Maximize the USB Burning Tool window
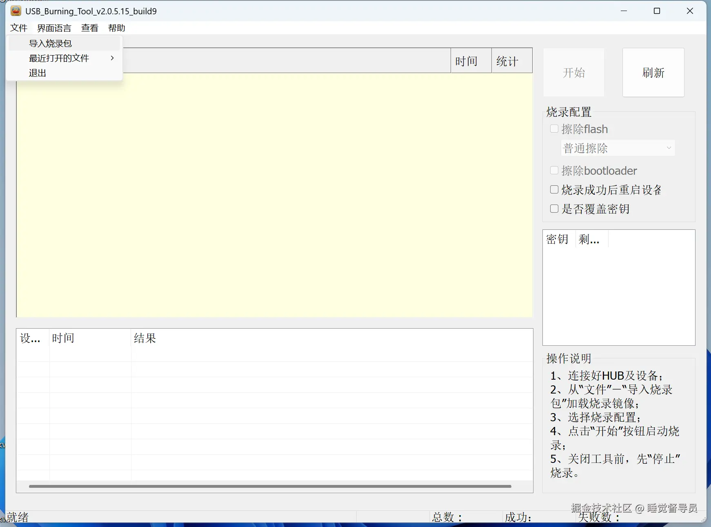The height and width of the screenshot is (527, 711). coord(657,11)
